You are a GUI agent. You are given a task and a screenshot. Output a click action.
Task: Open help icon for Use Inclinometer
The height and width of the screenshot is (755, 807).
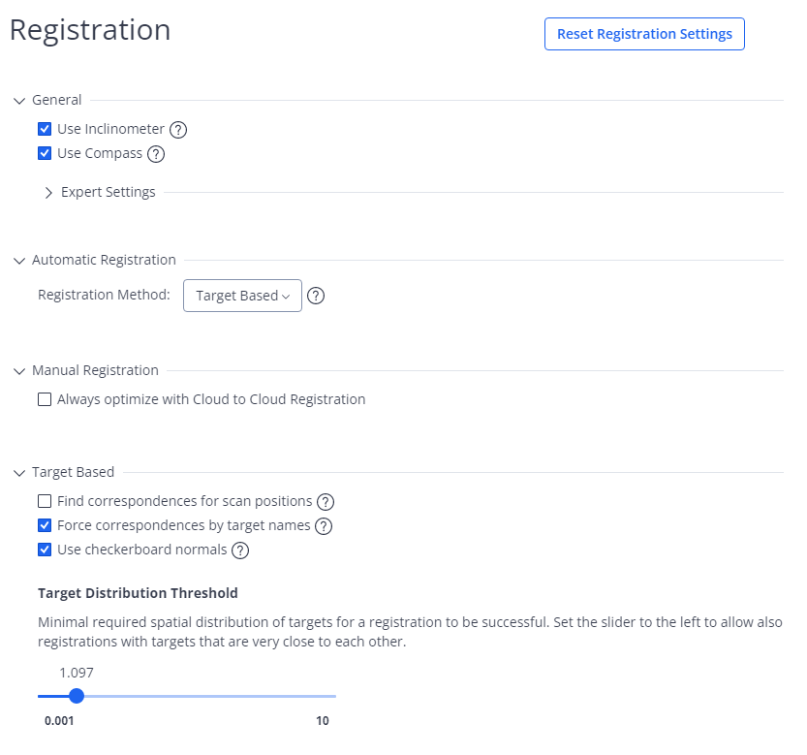(x=178, y=130)
